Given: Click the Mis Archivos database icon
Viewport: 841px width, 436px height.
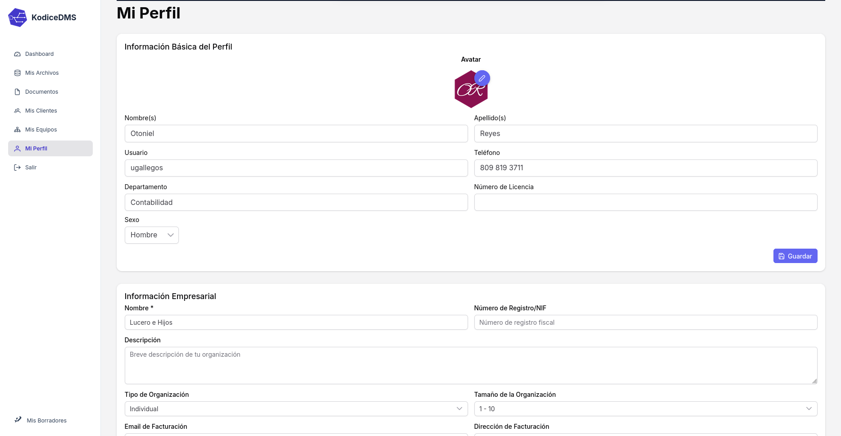Looking at the screenshot, I should 18,73.
